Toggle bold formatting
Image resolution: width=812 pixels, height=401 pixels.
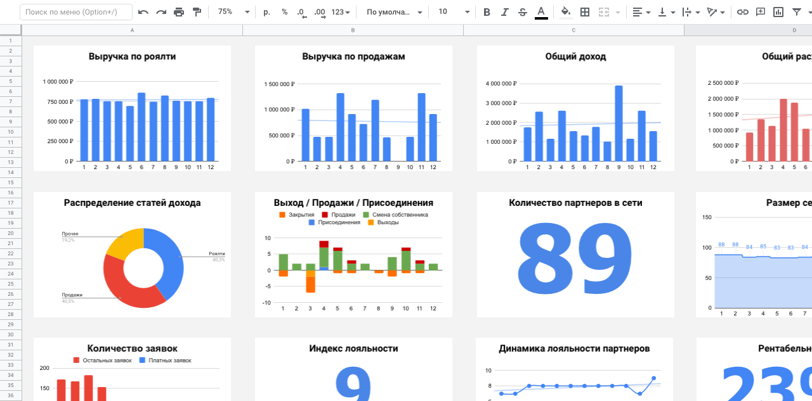487,12
